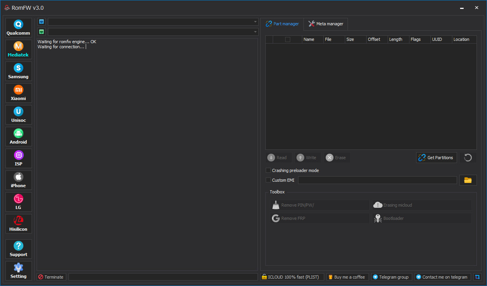Terminate the running operation
Viewport: 487px width, 286px height.
[x=51, y=277]
